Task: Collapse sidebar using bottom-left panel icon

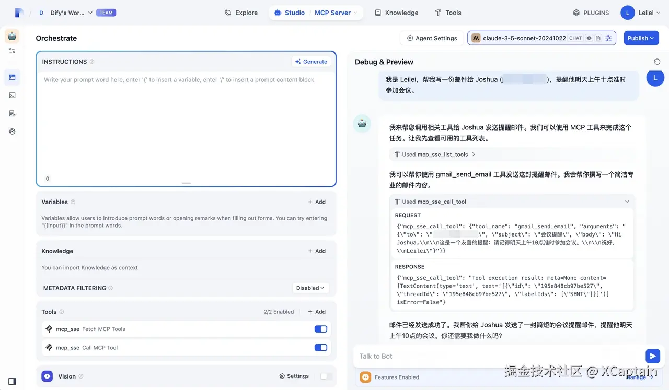Action: click(12, 381)
